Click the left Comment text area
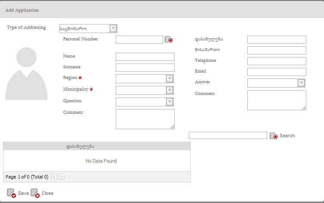The height and width of the screenshot is (203, 324). [145, 119]
